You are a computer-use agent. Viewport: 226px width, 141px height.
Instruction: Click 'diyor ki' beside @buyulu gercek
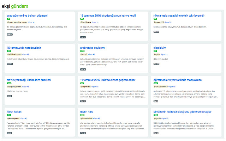click(x=26, y=87)
